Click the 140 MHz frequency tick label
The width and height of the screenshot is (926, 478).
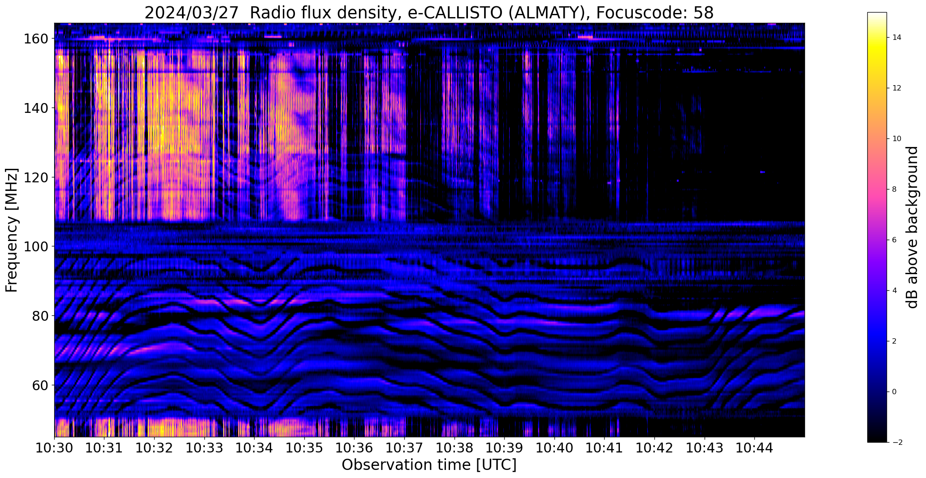point(35,108)
